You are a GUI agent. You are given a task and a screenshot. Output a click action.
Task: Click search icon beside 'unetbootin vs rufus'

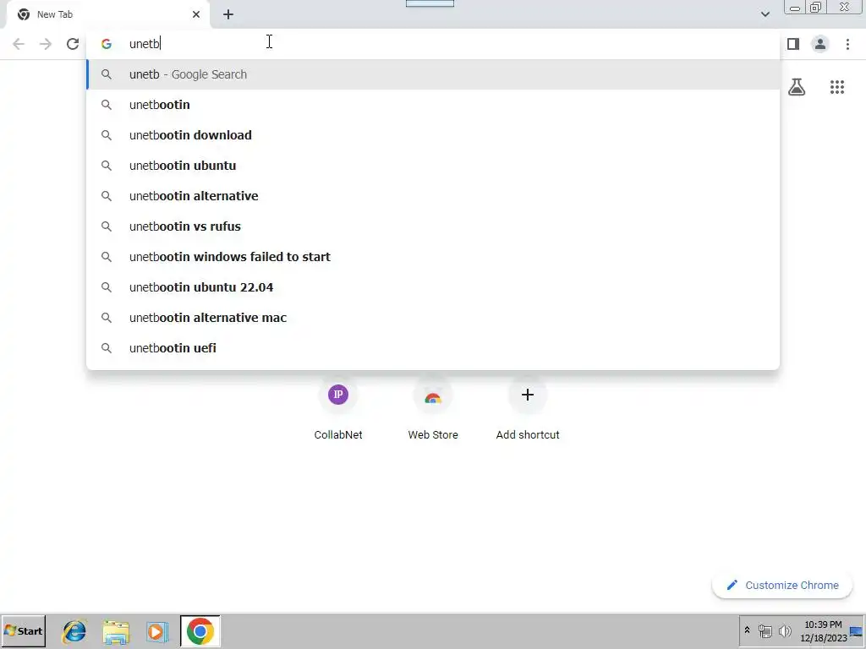[106, 226]
